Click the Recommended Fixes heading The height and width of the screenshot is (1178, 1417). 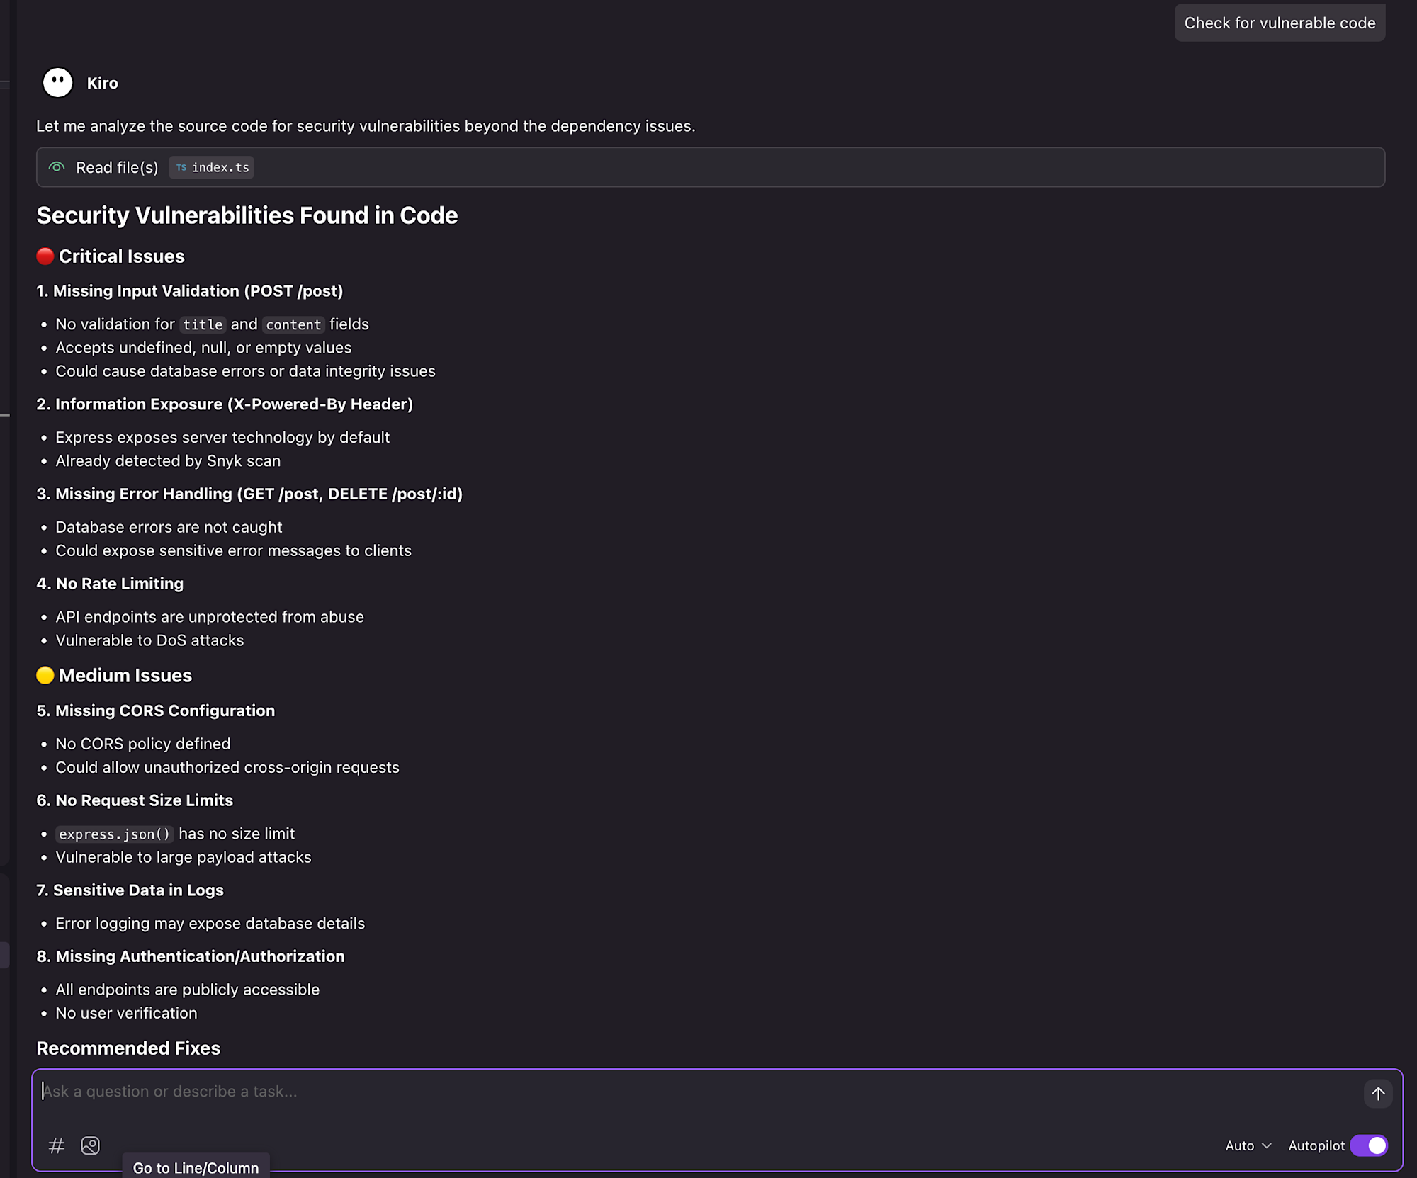coord(128,1048)
